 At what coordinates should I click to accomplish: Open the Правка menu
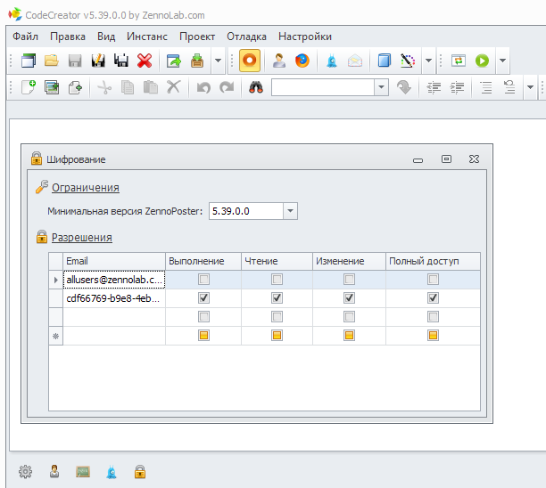68,37
